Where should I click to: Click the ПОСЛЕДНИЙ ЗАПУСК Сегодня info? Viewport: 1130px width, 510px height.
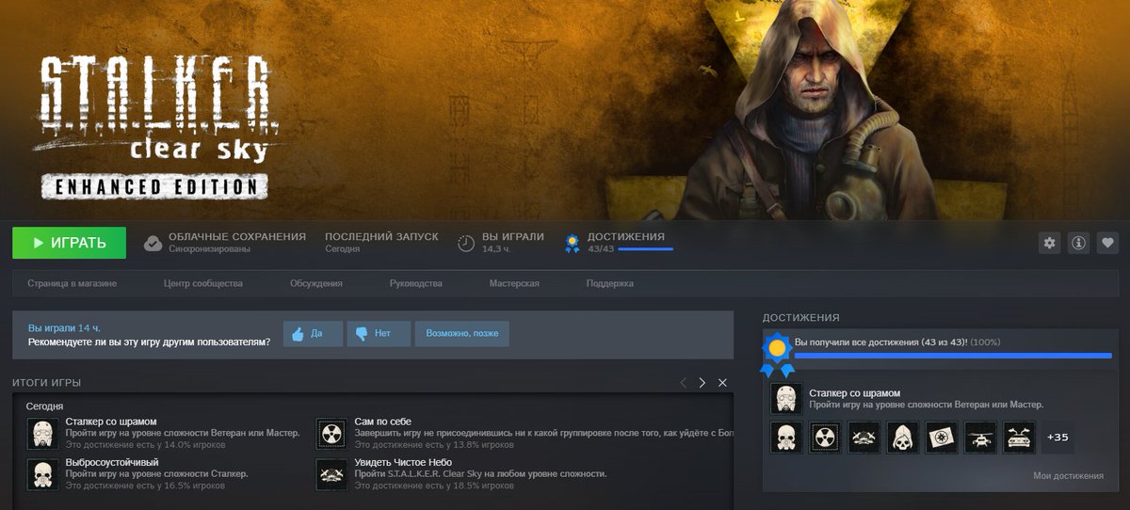coord(381,243)
